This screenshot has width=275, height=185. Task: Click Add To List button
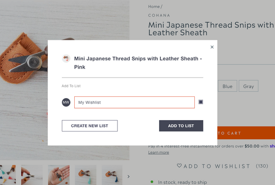pyautogui.click(x=181, y=126)
